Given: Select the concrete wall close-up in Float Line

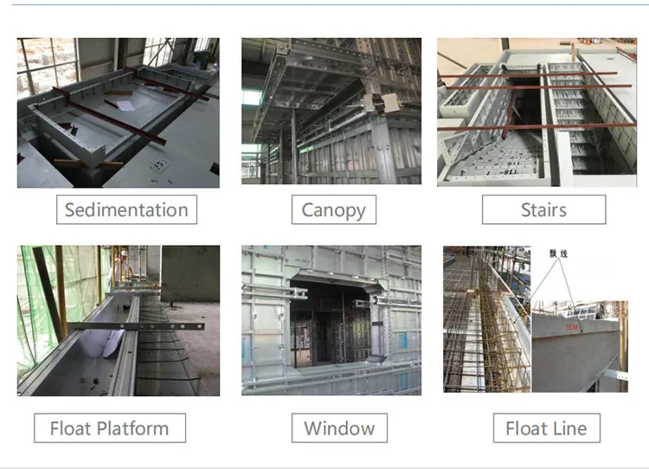Looking at the screenshot, I should (x=580, y=347).
